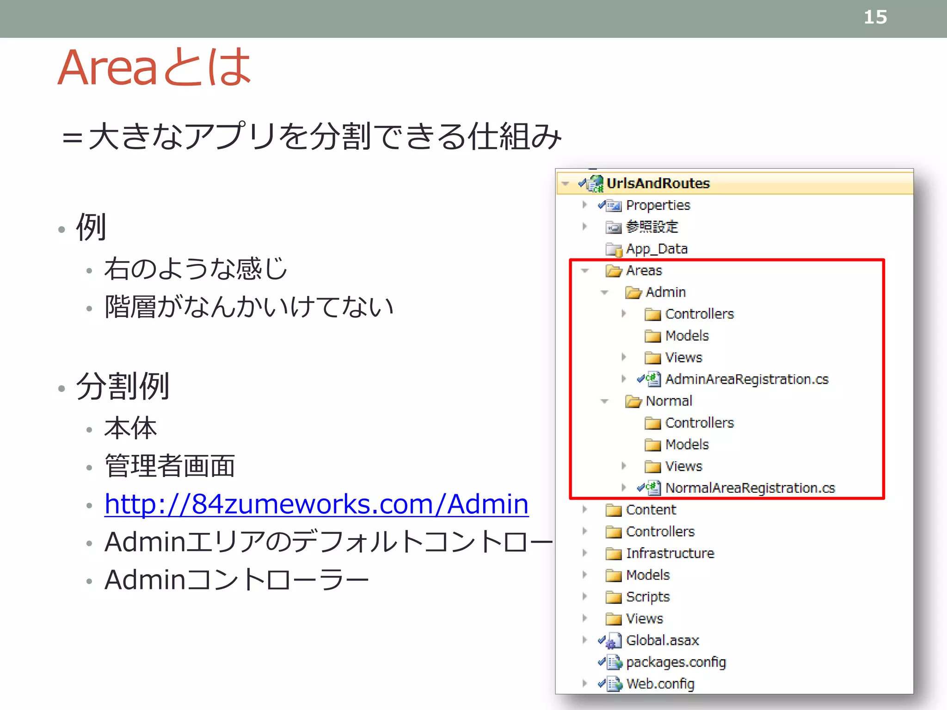Click the UrlsAndRoutes project icon
947x710 pixels.
[596, 184]
